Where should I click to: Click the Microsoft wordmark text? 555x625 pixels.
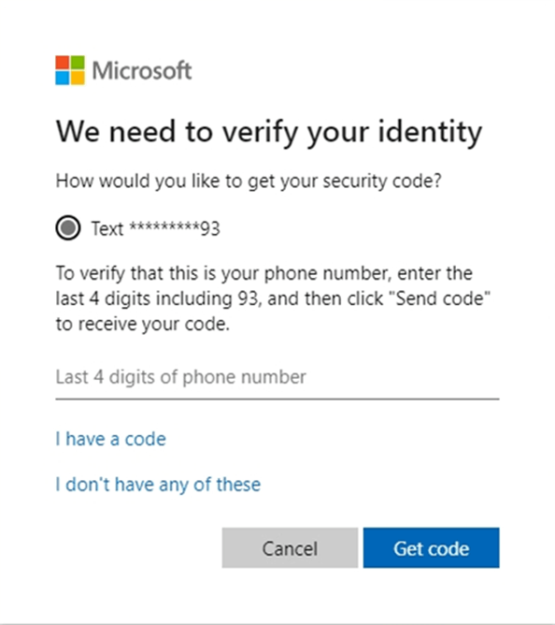click(x=142, y=70)
